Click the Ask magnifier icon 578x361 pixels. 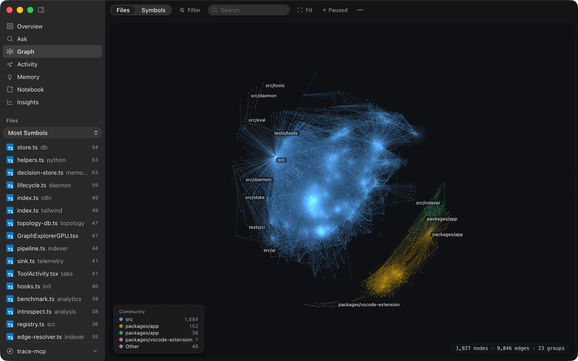pyautogui.click(x=10, y=39)
